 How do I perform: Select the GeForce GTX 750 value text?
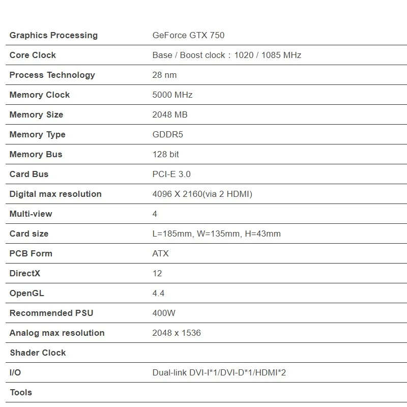tap(188, 35)
